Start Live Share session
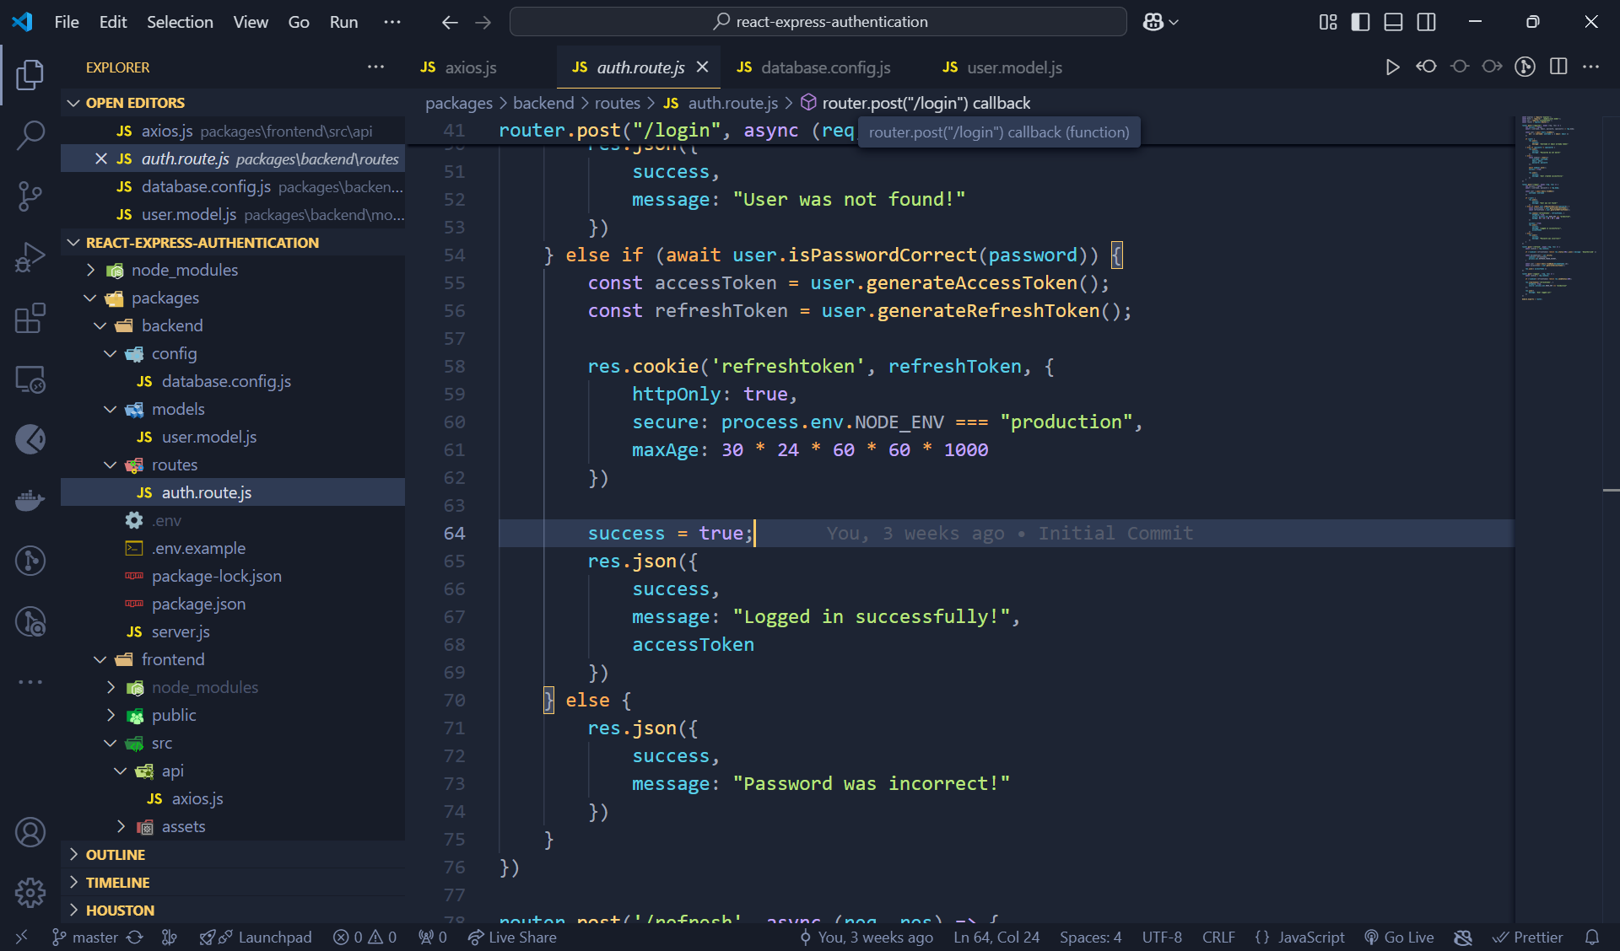The height and width of the screenshot is (951, 1620). (x=512, y=938)
